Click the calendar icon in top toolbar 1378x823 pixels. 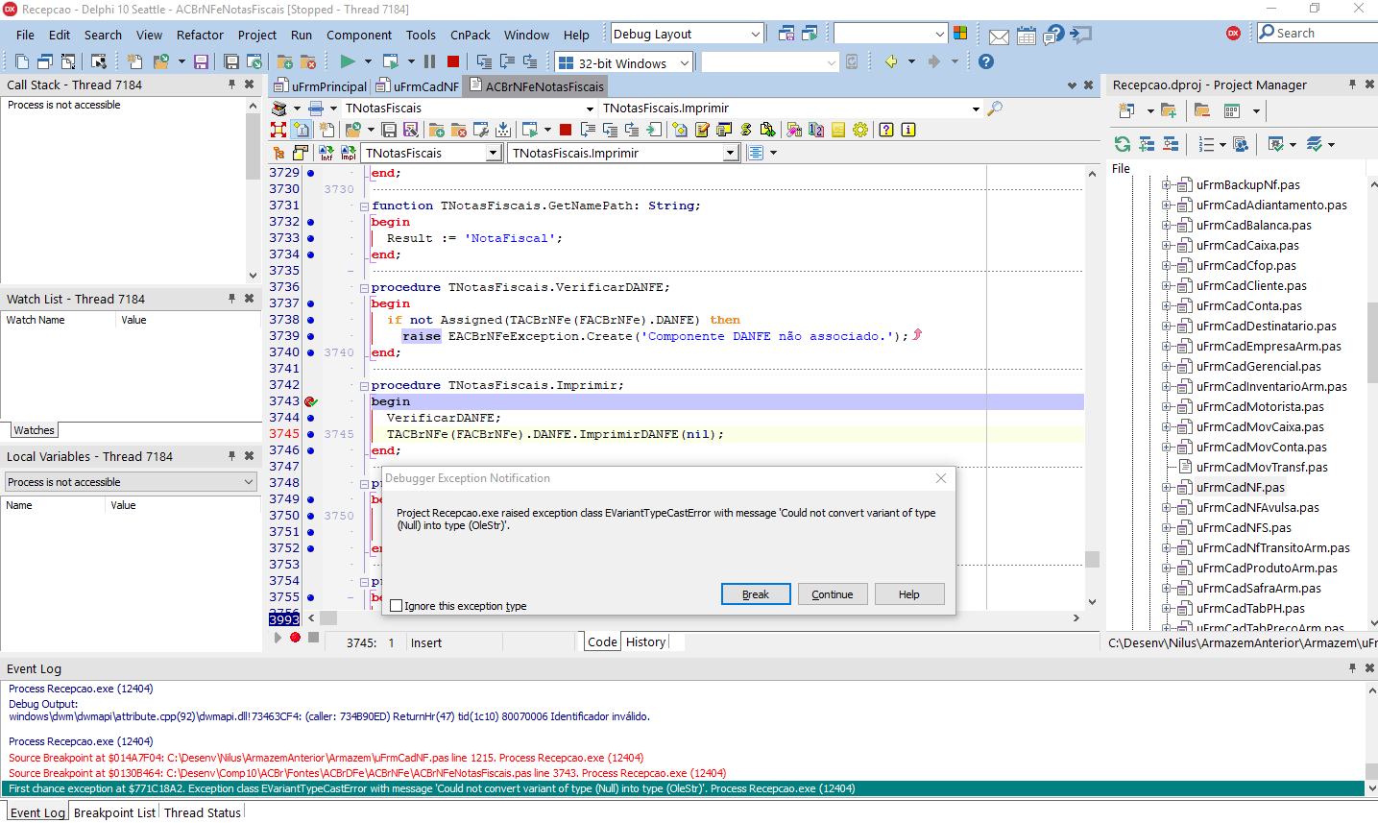pos(1027,36)
